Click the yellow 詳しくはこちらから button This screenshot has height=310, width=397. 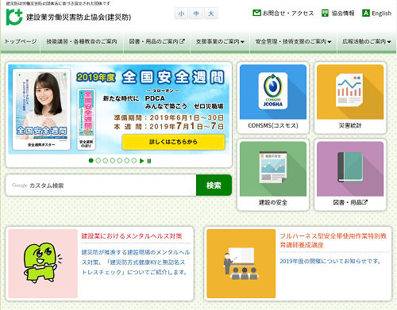173,142
